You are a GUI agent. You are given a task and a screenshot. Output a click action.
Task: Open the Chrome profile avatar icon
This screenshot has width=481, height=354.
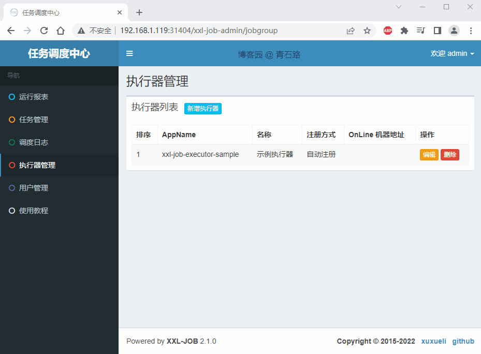[x=454, y=31]
